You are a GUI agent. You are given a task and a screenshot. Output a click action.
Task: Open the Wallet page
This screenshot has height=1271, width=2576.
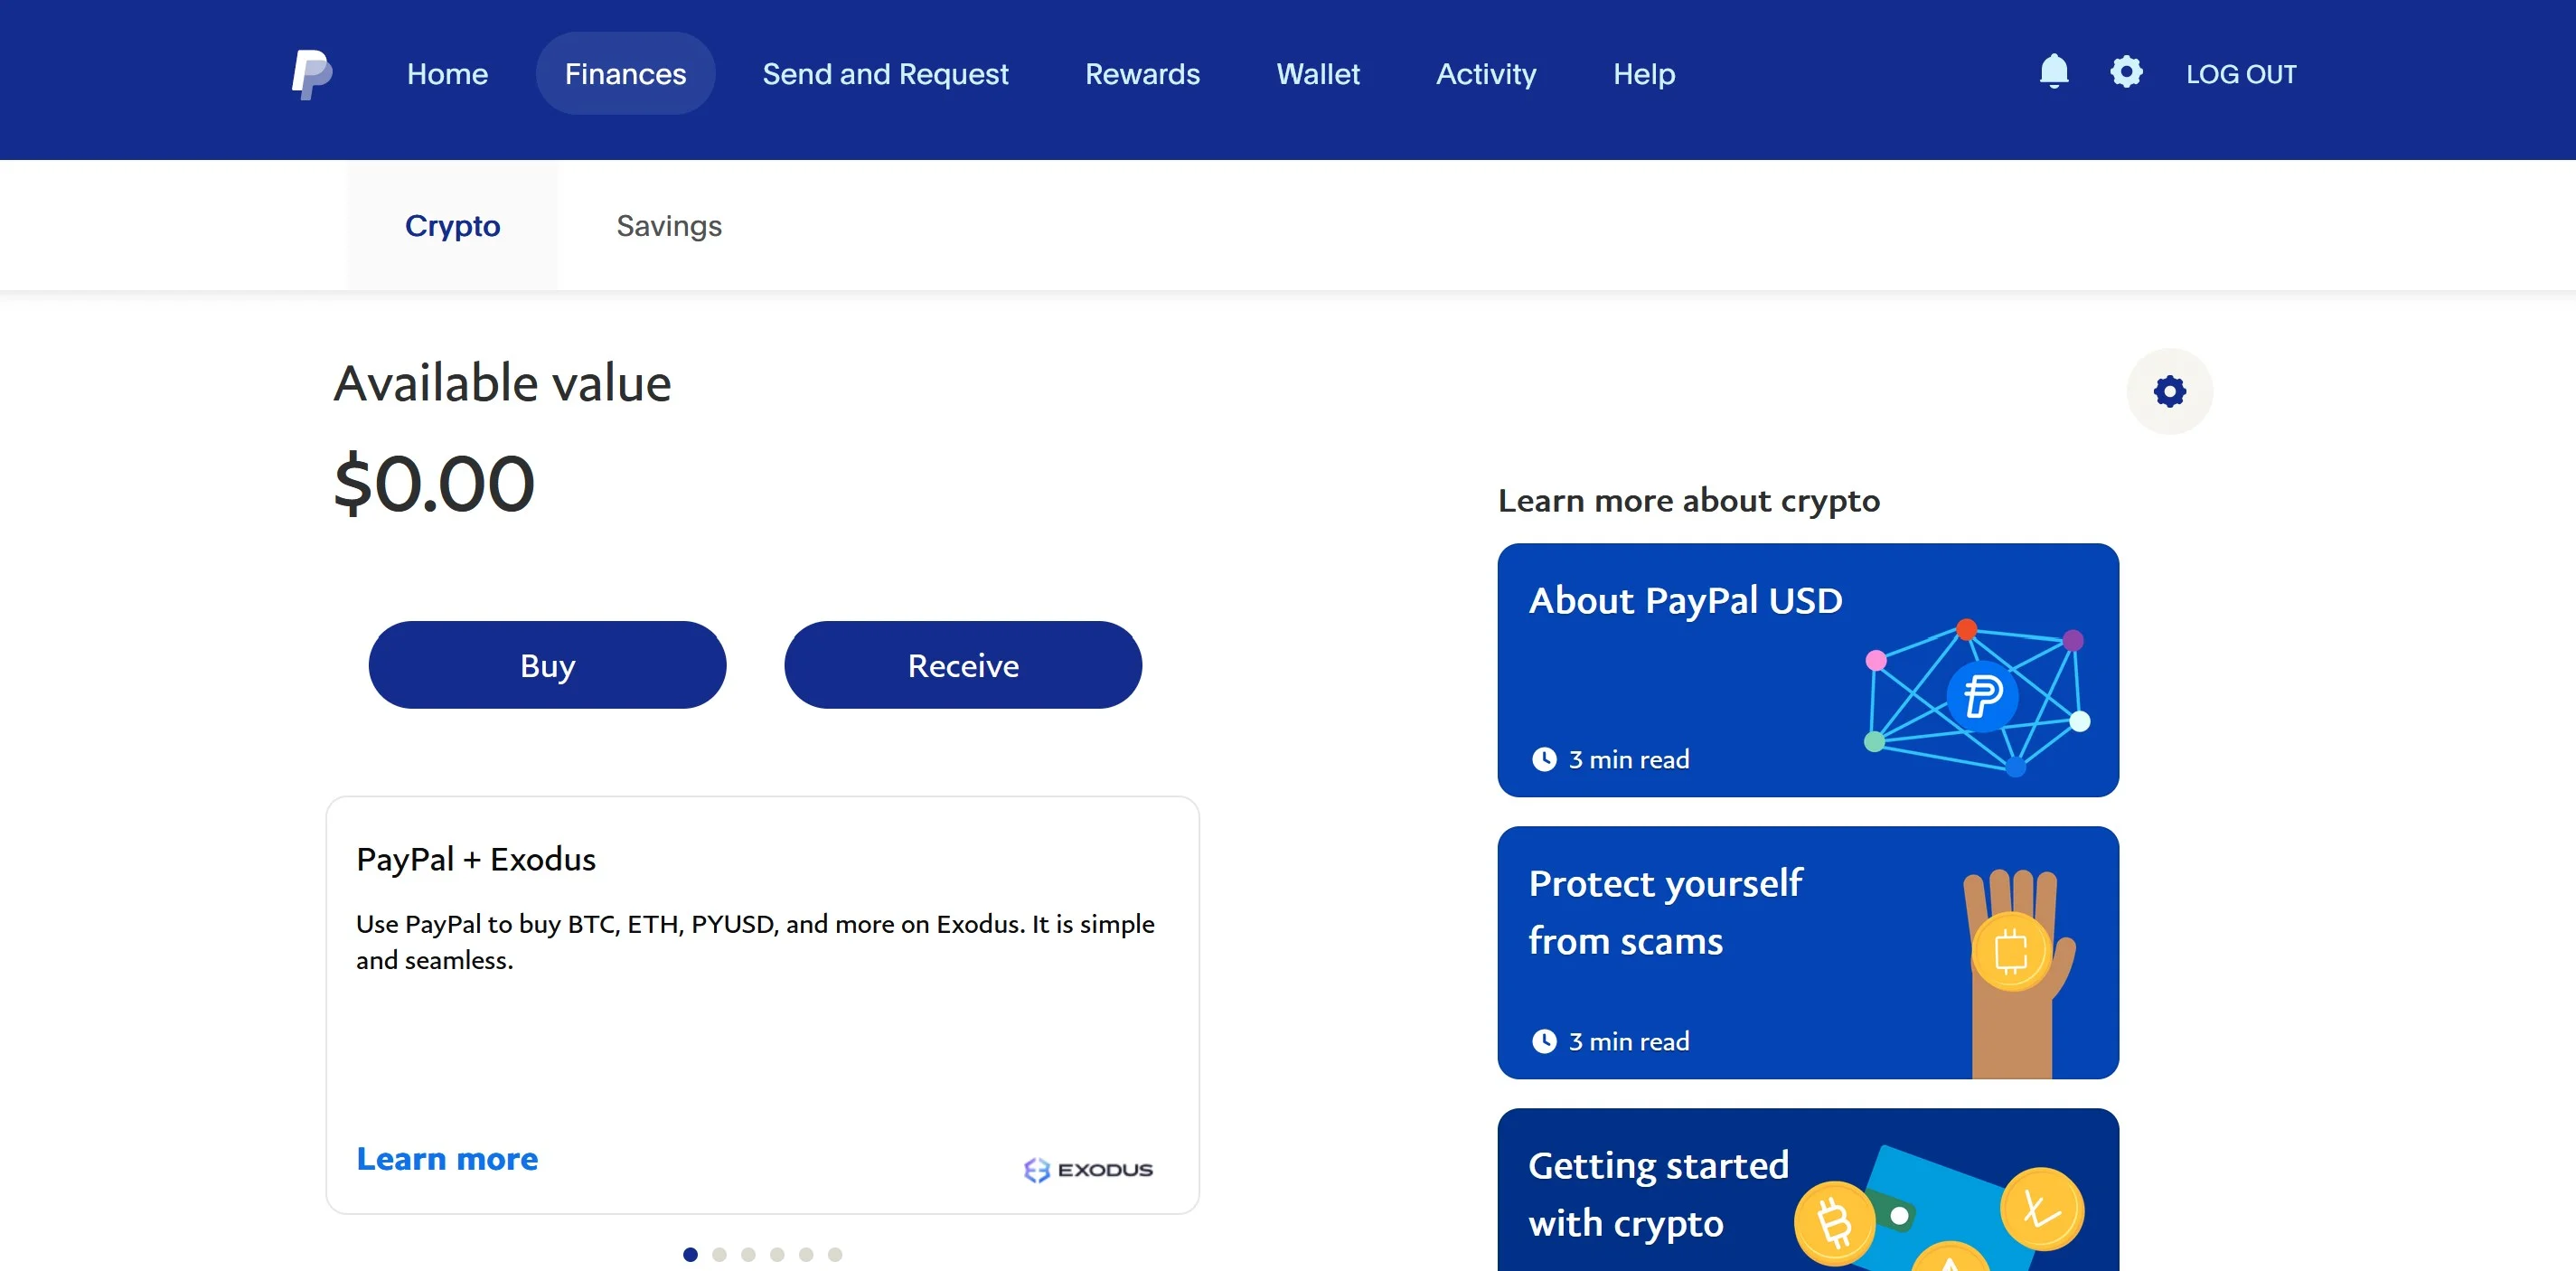[1318, 74]
